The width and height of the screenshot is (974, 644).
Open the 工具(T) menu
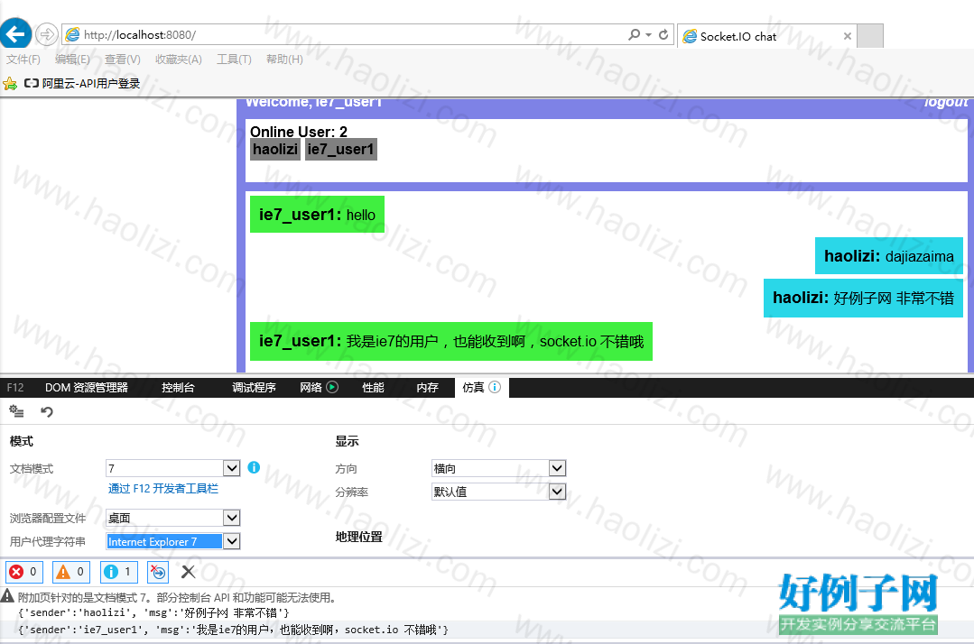[234, 59]
